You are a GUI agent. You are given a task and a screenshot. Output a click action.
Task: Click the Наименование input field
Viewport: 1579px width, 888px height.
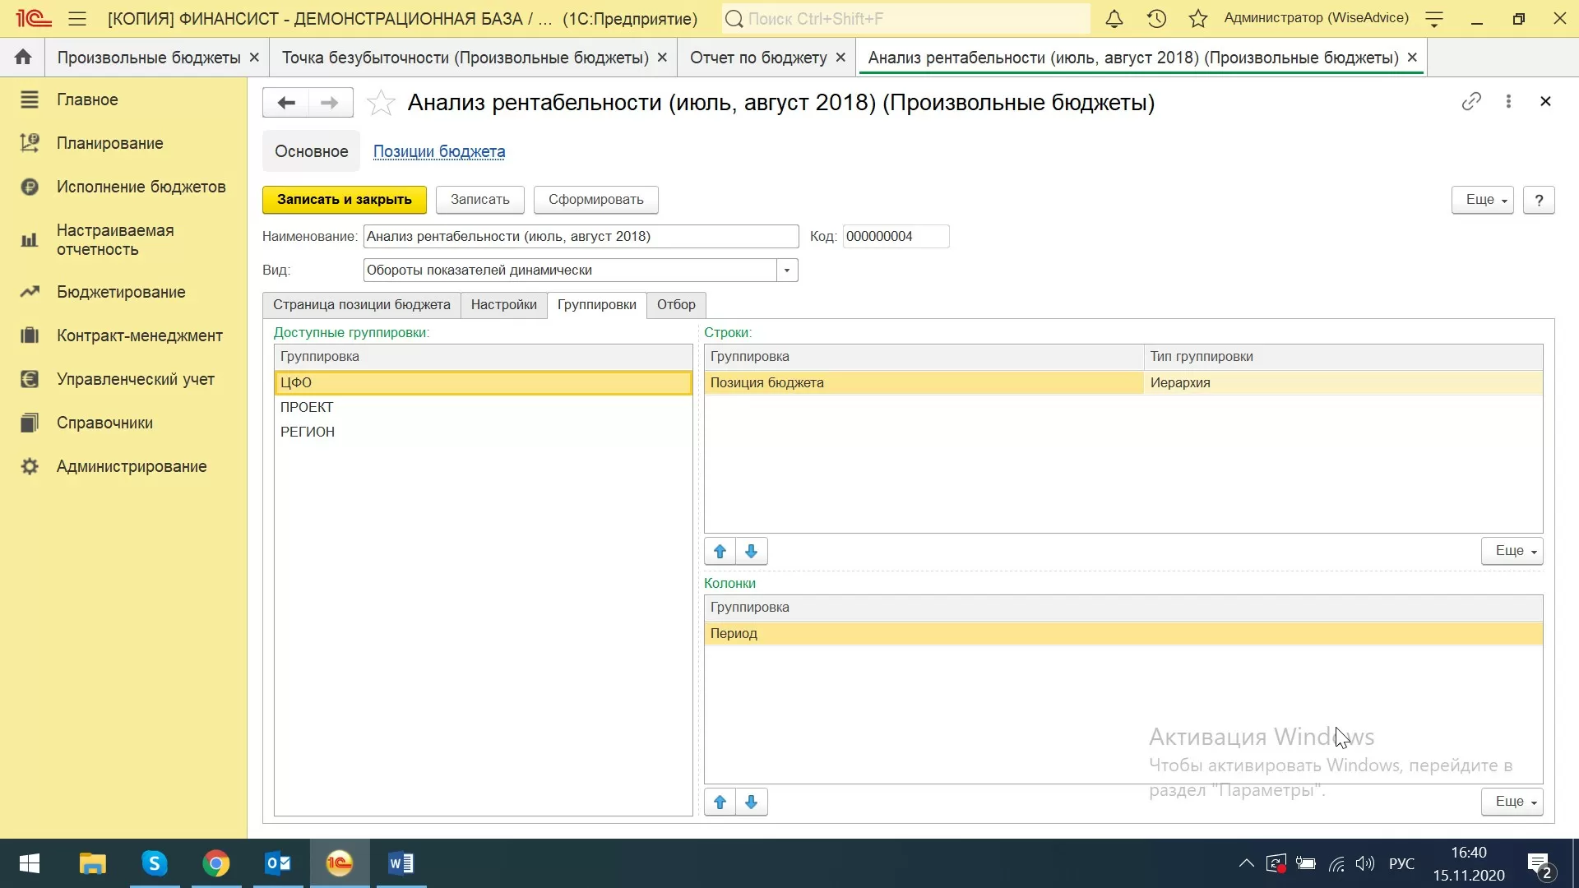coord(581,237)
